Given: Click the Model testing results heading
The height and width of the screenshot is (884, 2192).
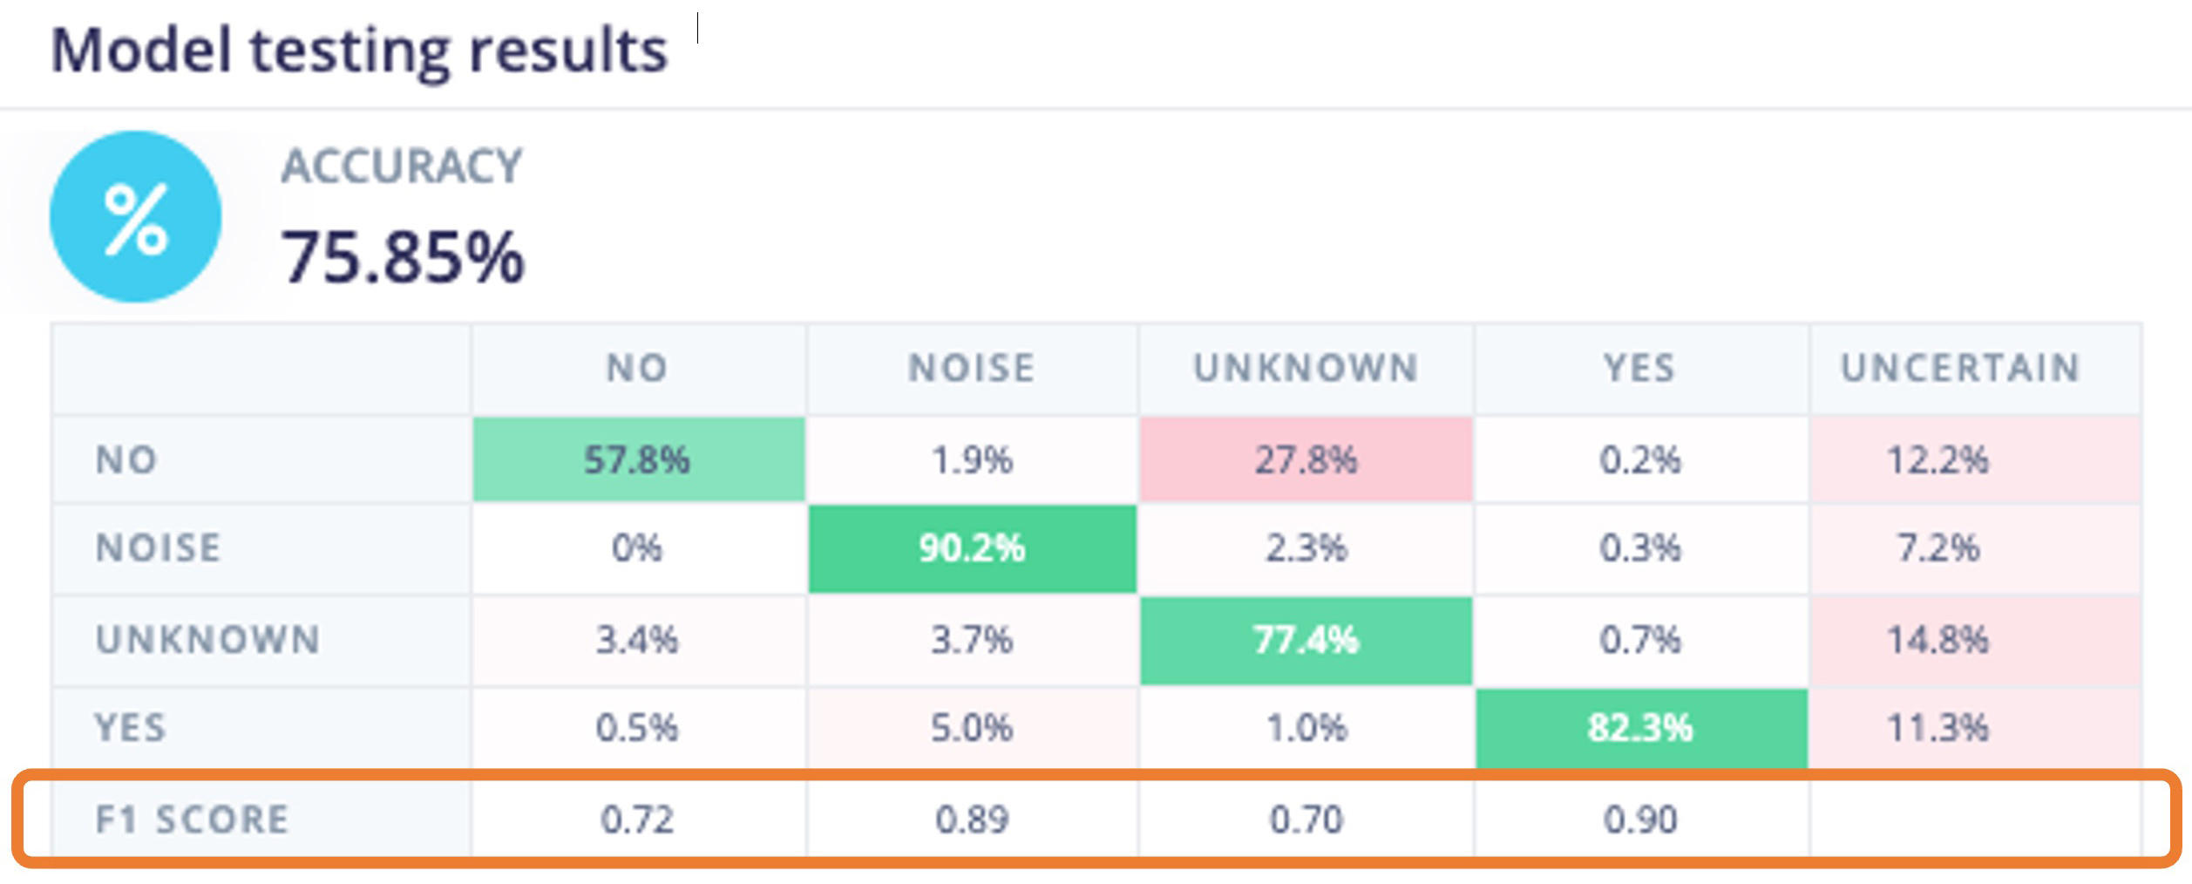Looking at the screenshot, I should pos(359,51).
